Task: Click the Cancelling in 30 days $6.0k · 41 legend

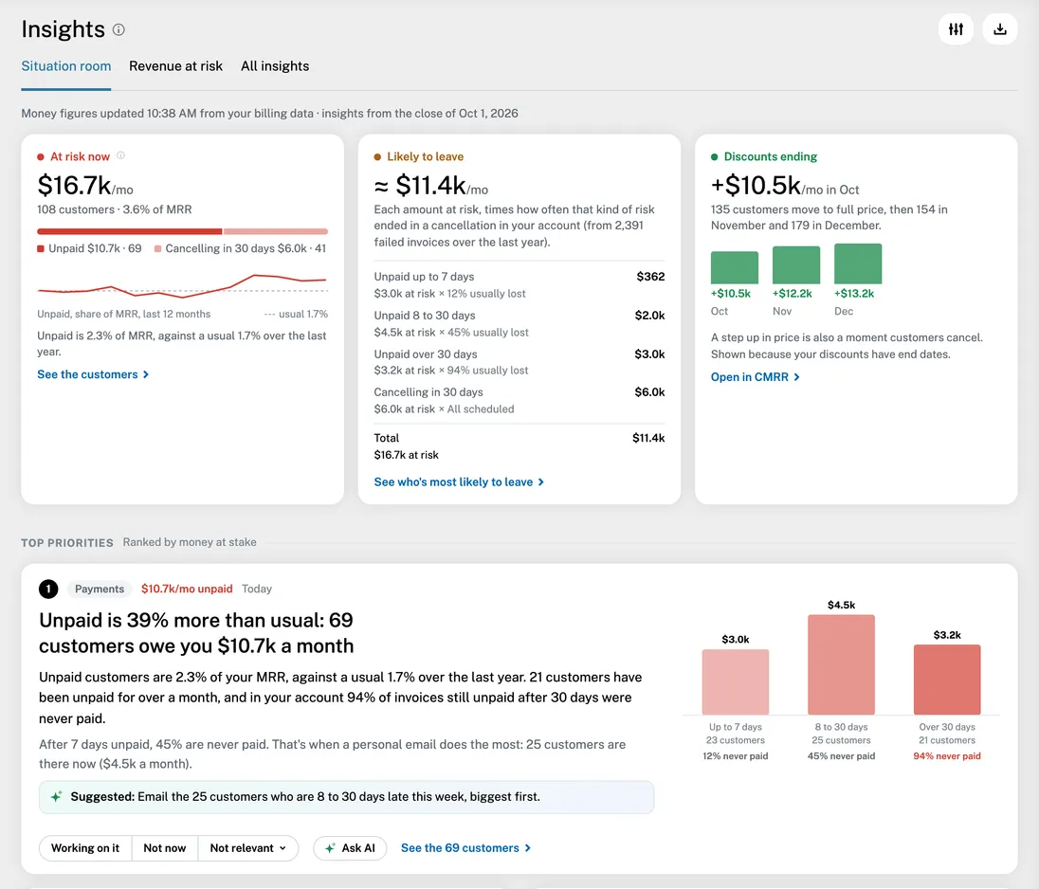Action: [x=240, y=248]
